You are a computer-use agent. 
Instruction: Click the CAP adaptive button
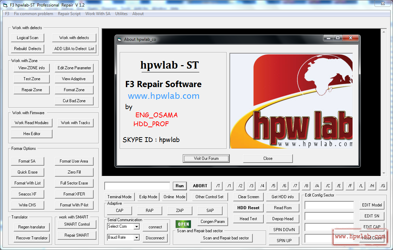120,211
